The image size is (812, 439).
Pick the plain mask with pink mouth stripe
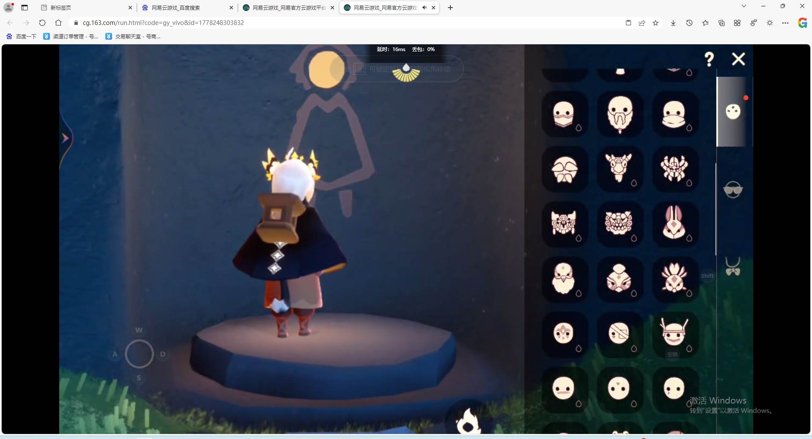(565, 390)
